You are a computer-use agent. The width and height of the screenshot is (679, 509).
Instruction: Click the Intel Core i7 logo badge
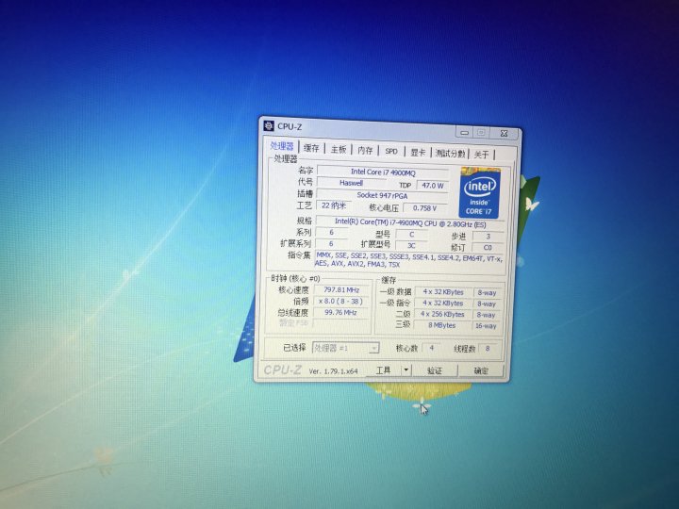[x=479, y=192]
